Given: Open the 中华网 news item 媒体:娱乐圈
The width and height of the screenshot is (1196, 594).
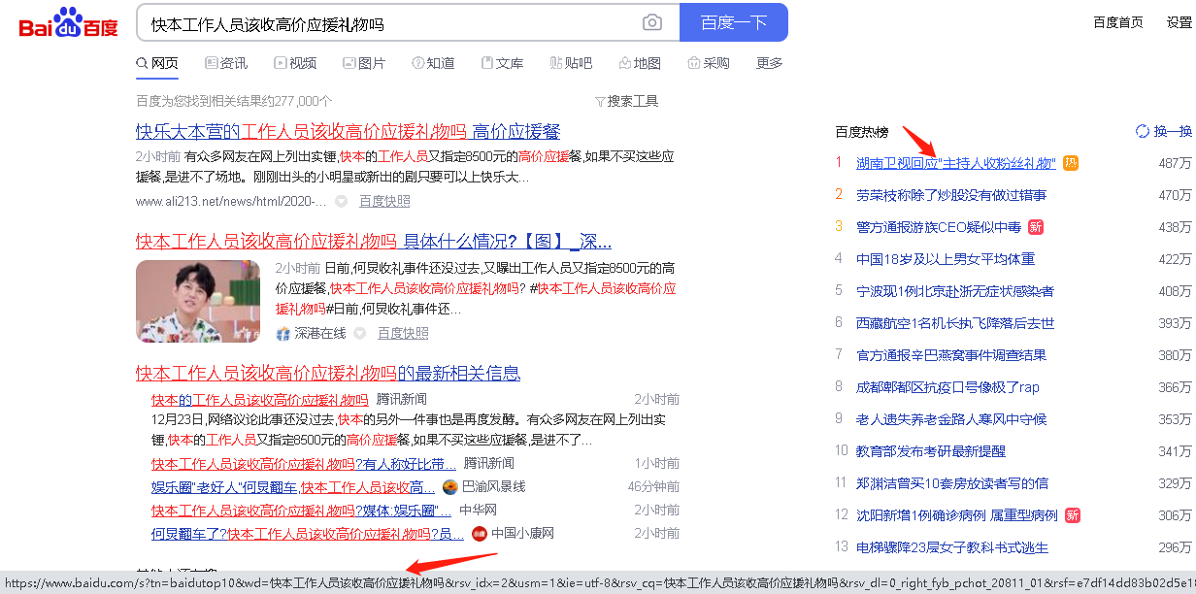Looking at the screenshot, I should (301, 510).
